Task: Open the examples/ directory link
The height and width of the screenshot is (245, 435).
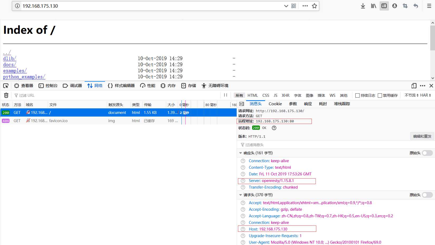Action: [x=15, y=71]
